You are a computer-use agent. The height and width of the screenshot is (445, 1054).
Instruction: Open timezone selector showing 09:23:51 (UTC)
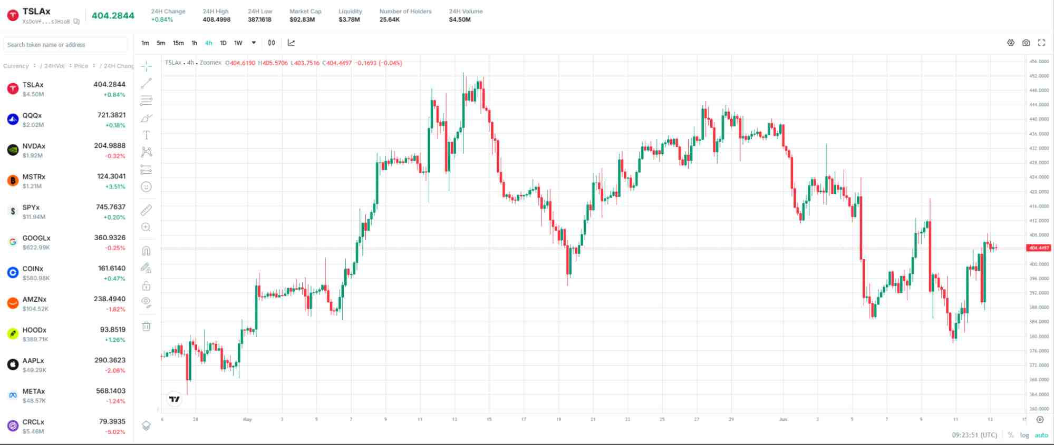974,435
